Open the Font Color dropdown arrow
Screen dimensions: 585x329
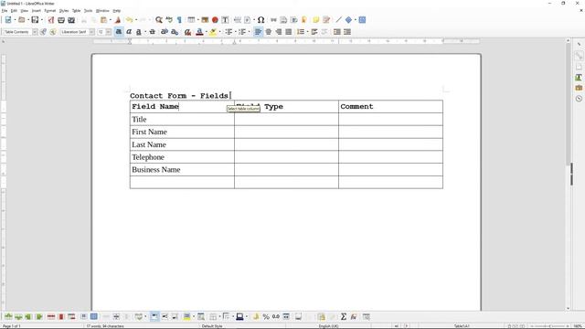(207, 32)
